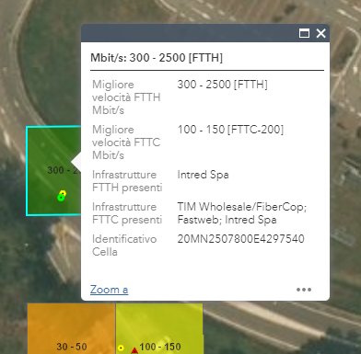The height and width of the screenshot is (354, 361).
Task: Click the Intred Spa FTTH infrastructure value
Action: [203, 175]
